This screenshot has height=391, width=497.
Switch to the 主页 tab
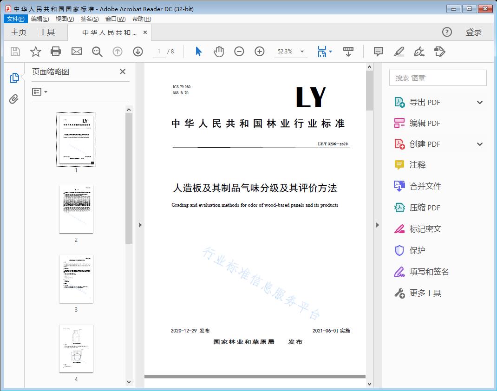click(x=19, y=32)
